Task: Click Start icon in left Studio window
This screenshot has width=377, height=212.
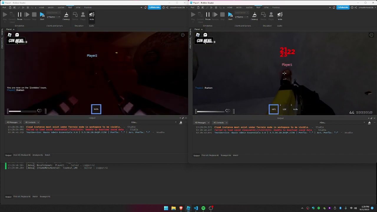Action: (x=42, y=16)
